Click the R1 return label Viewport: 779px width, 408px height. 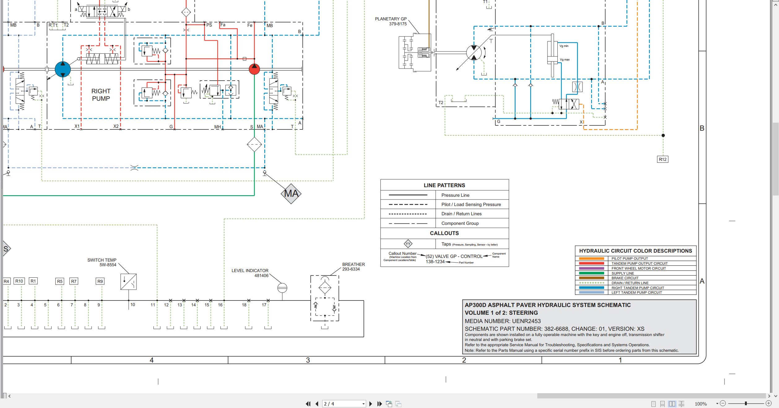33,281
